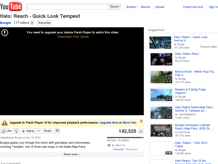Click the Search button
Screen dimensions: 218x164
115,7
